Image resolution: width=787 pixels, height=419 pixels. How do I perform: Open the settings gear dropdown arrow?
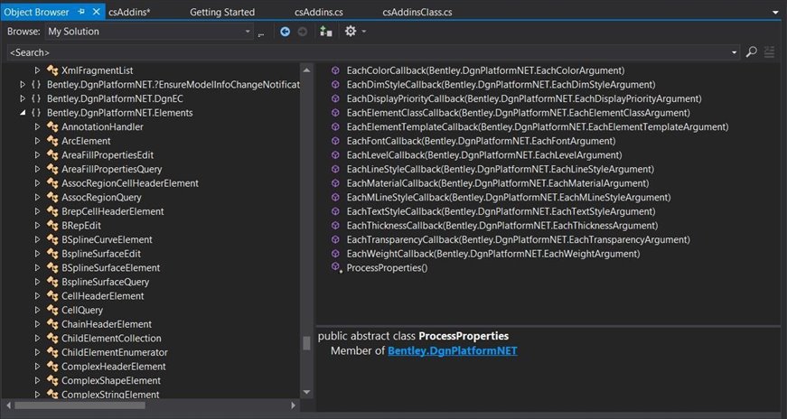(364, 31)
